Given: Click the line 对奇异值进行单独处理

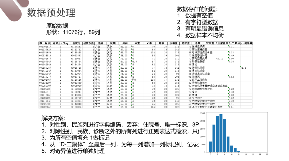Looking at the screenshot, I should (x=77, y=151).
